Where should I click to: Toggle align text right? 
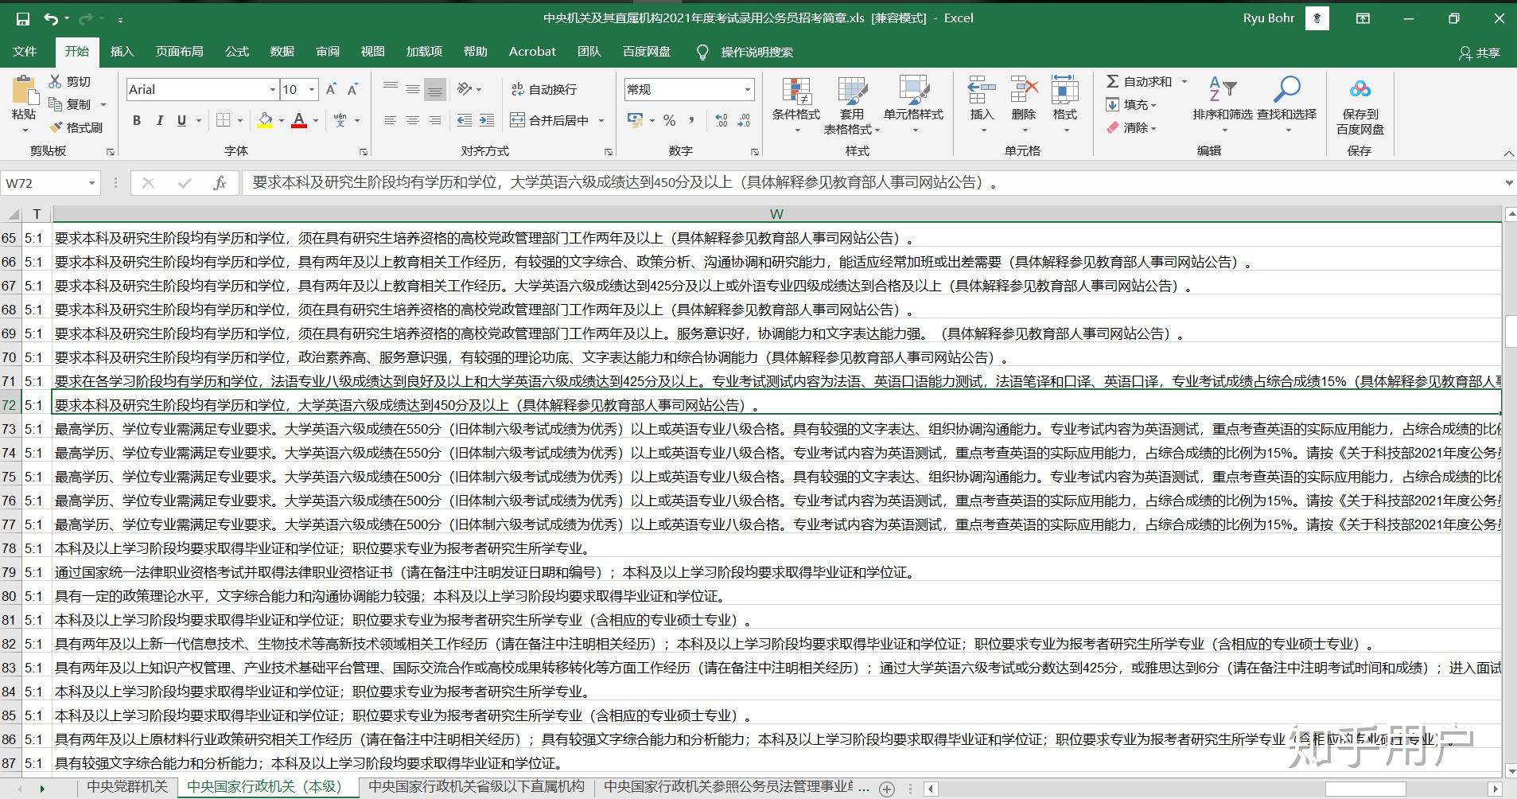click(434, 120)
